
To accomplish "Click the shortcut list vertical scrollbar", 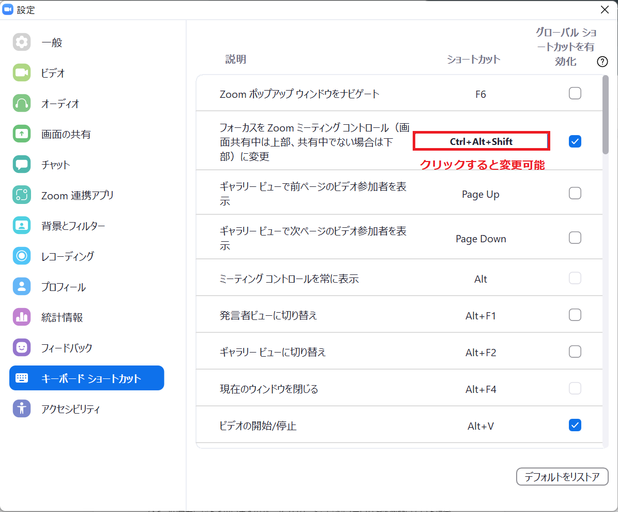I will coord(605,115).
